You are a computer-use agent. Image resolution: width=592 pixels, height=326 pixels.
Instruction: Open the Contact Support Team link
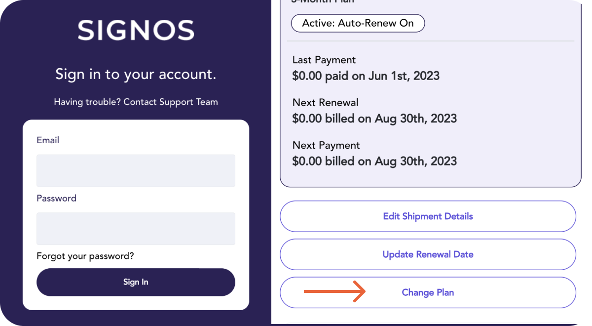170,102
